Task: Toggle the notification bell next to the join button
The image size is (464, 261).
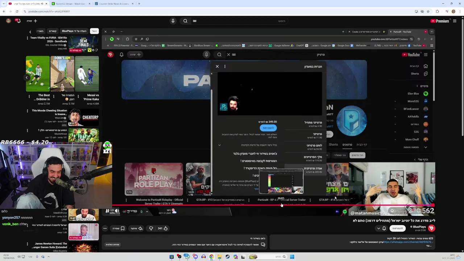Action: point(384,228)
